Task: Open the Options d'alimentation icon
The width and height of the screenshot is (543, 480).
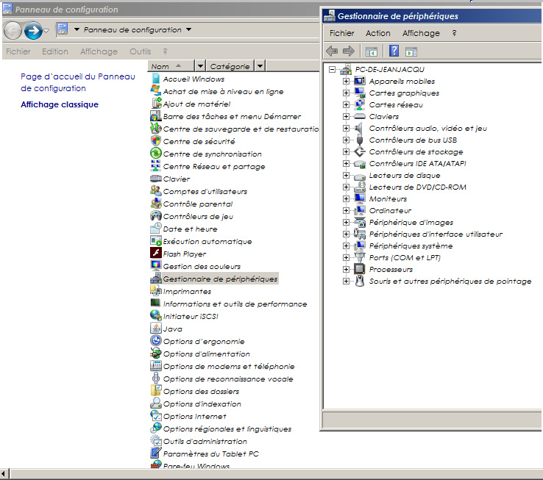Action: [x=156, y=354]
